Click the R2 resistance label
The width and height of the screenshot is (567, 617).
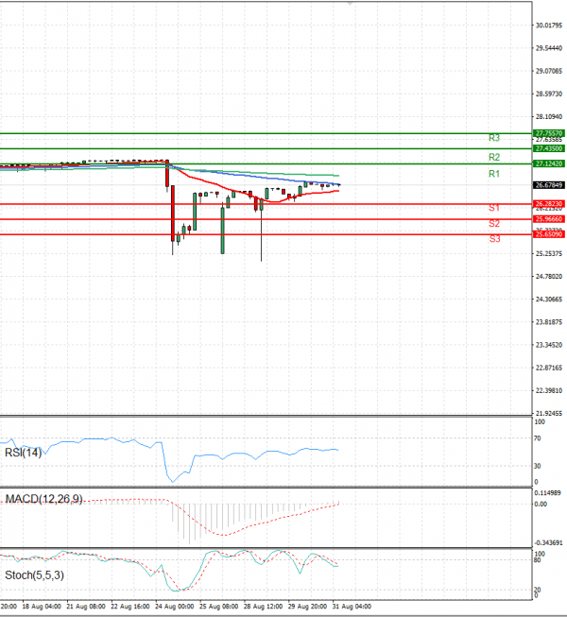(x=494, y=157)
